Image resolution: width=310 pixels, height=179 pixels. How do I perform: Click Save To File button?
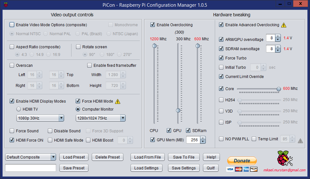(184, 157)
